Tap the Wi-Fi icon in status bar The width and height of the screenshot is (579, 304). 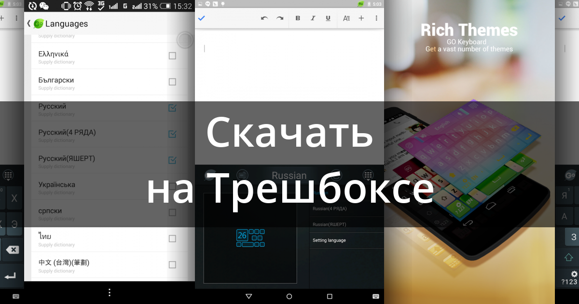89,6
